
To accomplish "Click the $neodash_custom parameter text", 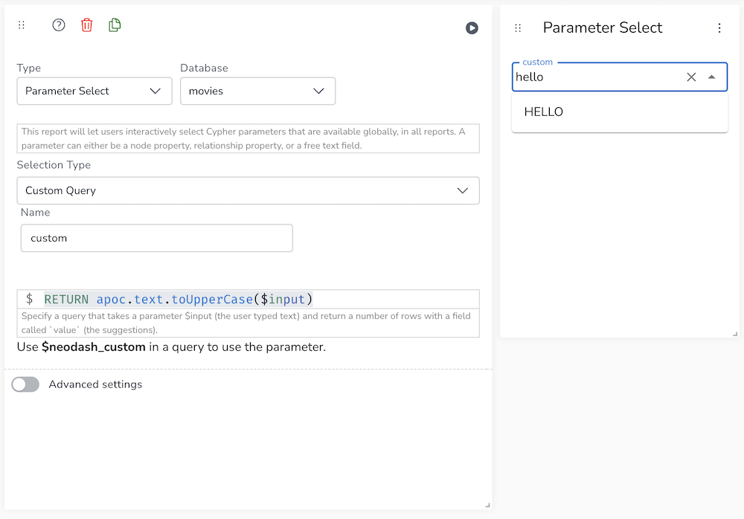I will click(94, 347).
